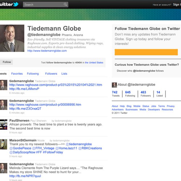Click the Advertisers footer link
This screenshot has width=181, height=181.
pos(118,109)
